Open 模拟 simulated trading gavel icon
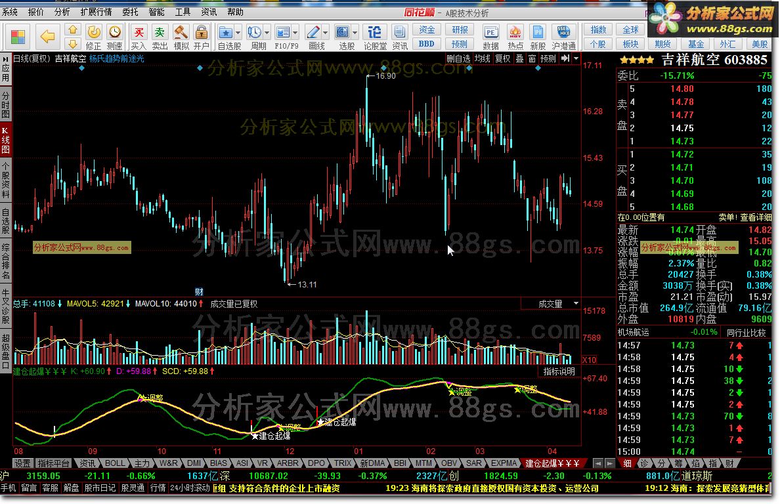The image size is (780, 504). [x=181, y=32]
